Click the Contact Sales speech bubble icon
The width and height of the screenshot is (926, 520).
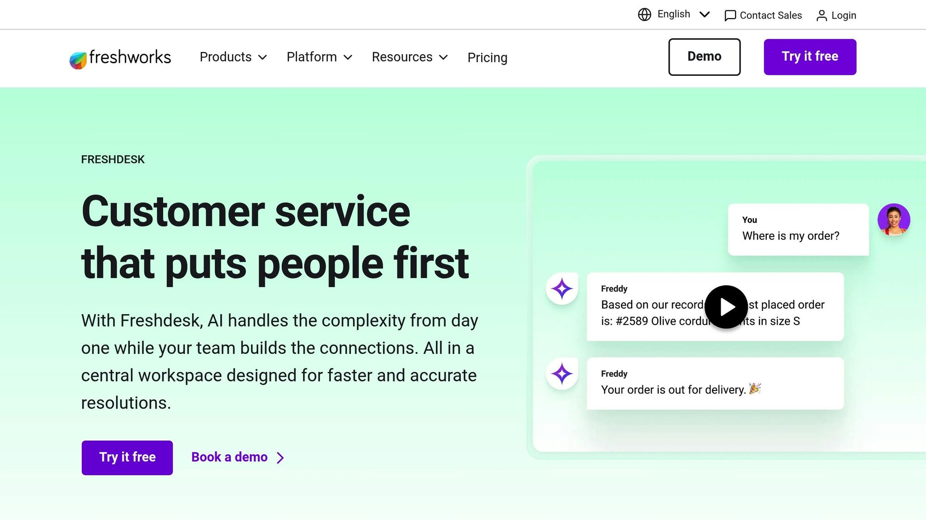[731, 15]
